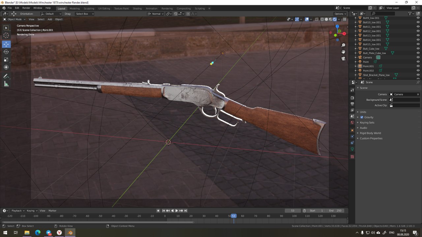This screenshot has height=237, width=422.
Task: Open the Render properties tab
Action: coord(352,98)
